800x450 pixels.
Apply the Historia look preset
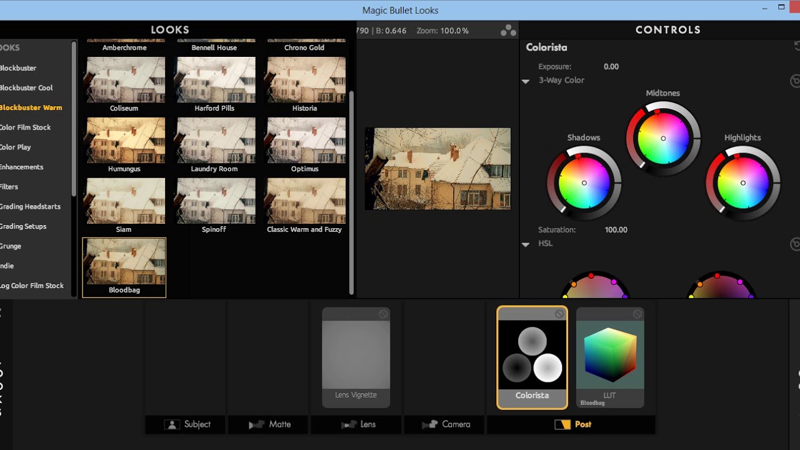click(x=306, y=85)
